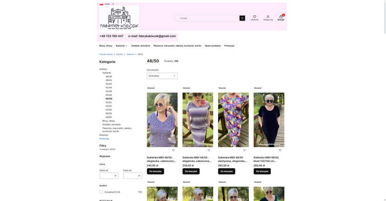Screen dimensions: 386x201
Task: Favorite the black midi dress
Action: coord(280,151)
